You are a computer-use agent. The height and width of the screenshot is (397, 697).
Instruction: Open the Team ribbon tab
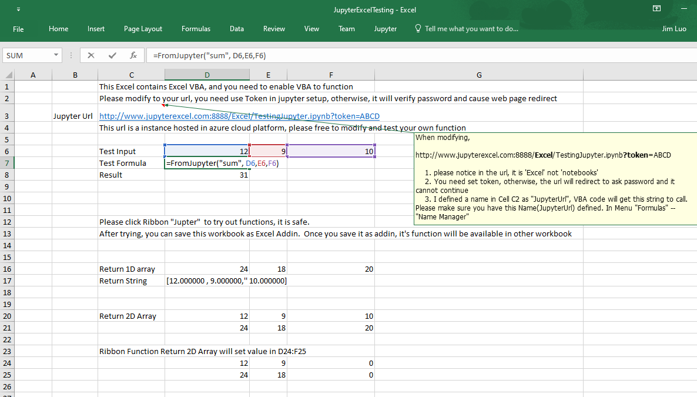coord(346,29)
